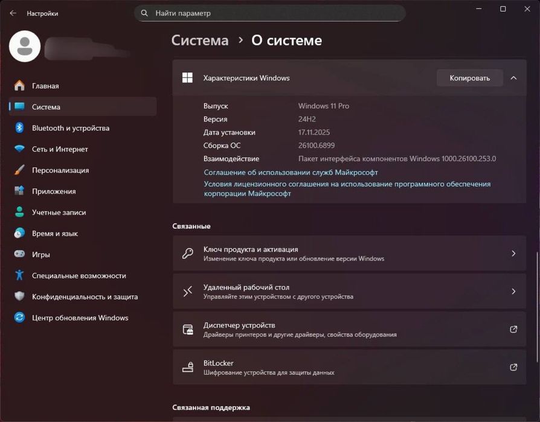Open the user profile avatar

pos(25,46)
